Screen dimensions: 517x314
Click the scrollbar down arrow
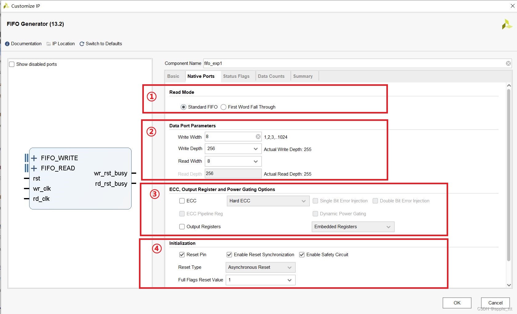point(509,285)
